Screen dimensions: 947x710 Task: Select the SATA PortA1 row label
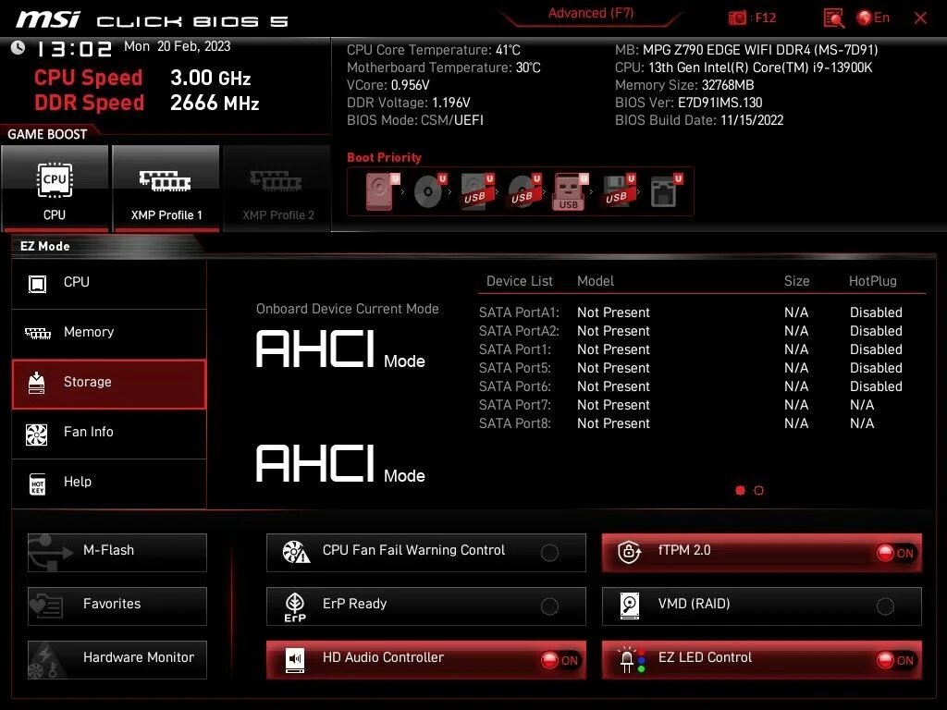pyautogui.click(x=520, y=312)
